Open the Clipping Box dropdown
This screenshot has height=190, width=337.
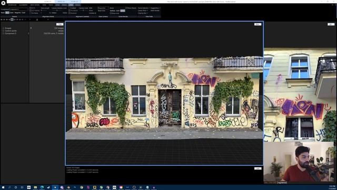(x=142, y=13)
